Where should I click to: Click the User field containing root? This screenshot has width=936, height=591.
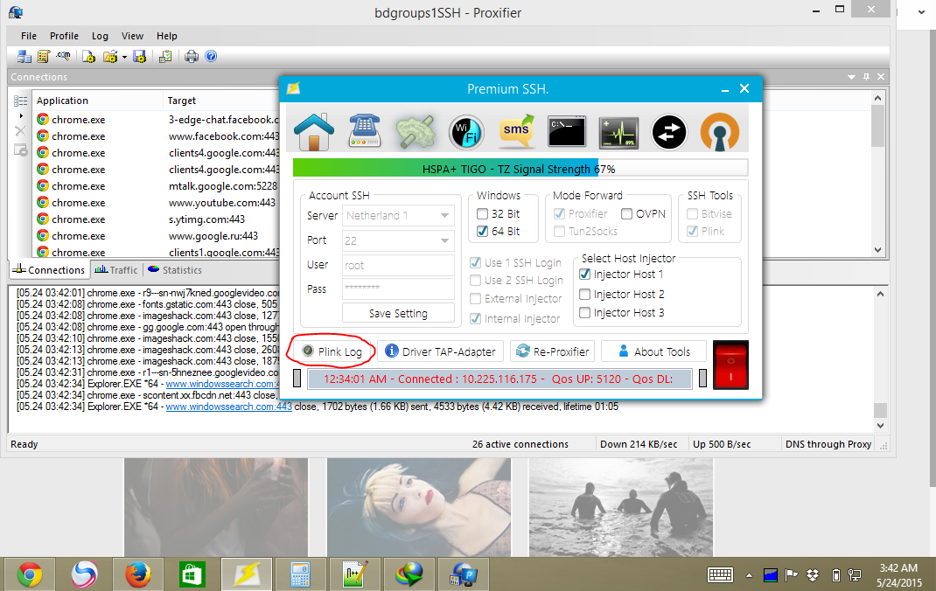point(398,266)
